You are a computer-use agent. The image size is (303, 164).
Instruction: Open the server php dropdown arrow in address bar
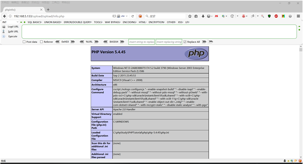tap(127, 16)
